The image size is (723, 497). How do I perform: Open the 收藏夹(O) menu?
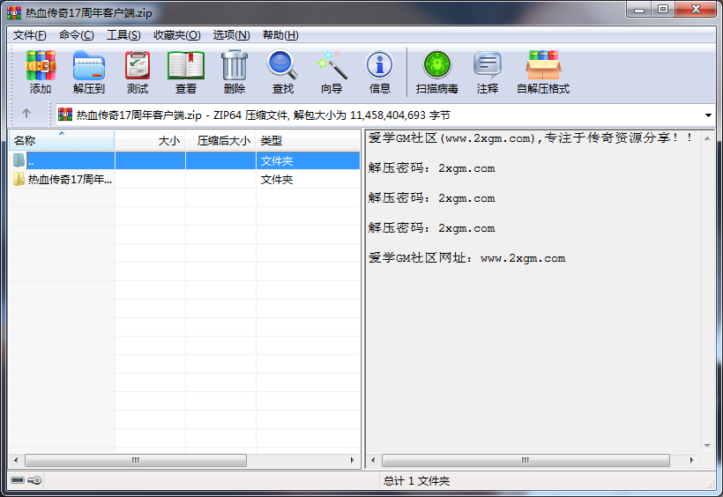pos(177,35)
